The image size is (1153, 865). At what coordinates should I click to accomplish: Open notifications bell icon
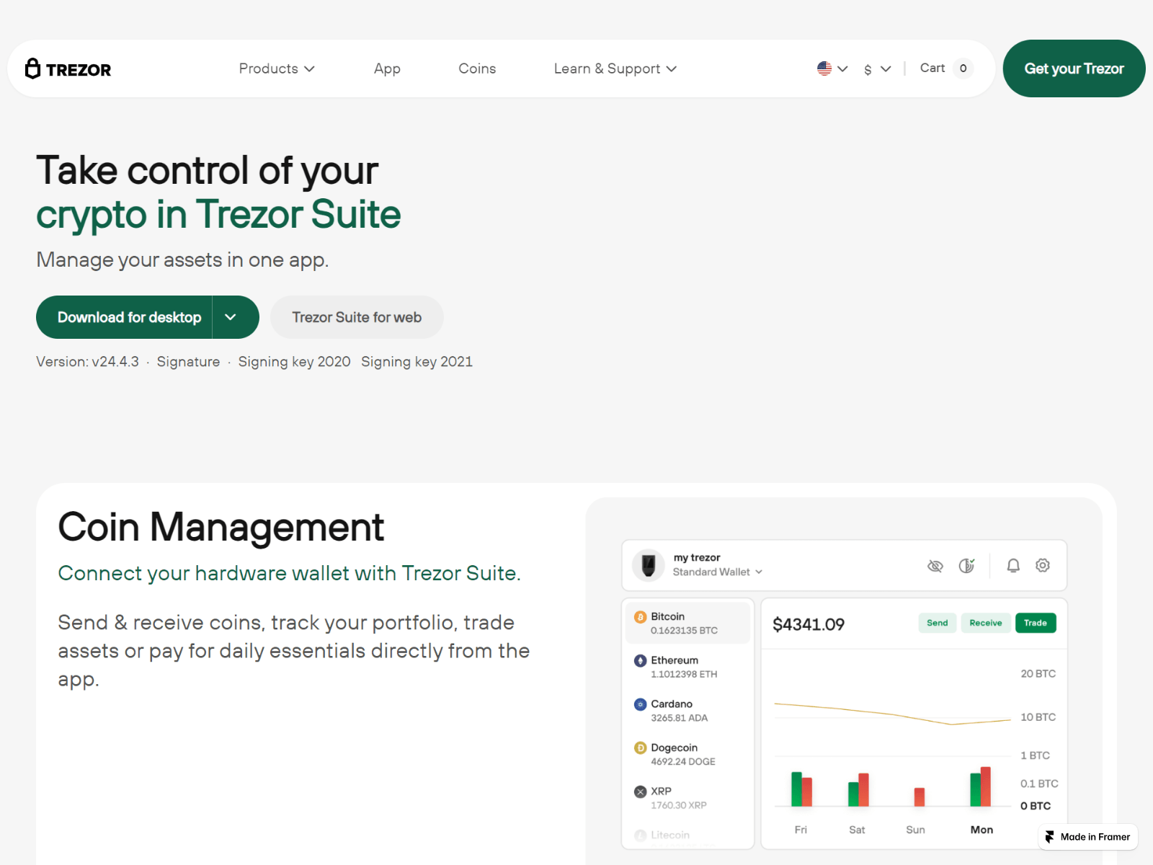coord(1013,566)
